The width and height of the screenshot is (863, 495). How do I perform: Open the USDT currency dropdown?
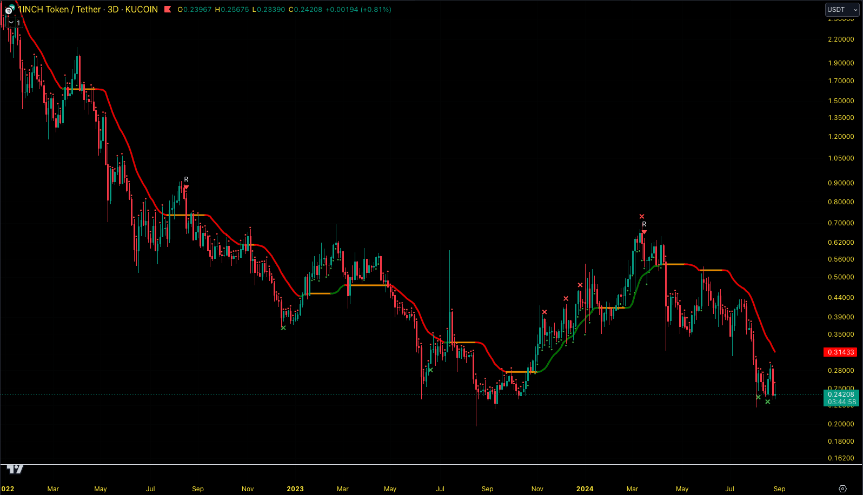842,9
